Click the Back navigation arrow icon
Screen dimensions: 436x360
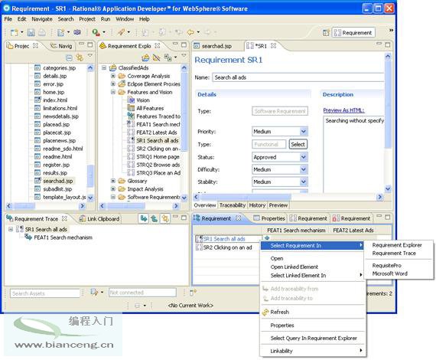pos(190,33)
